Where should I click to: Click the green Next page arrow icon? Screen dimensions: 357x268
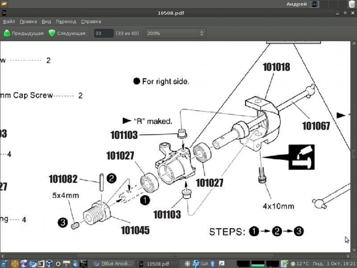point(52,33)
